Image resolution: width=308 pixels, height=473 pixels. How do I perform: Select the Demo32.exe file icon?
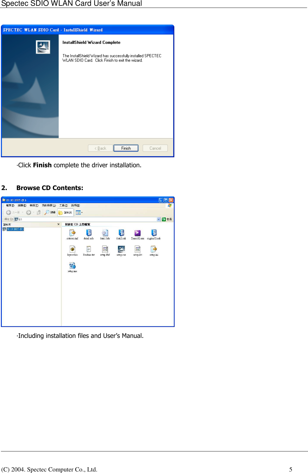[138, 233]
